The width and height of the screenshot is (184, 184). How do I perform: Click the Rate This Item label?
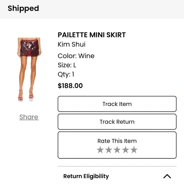point(117,141)
